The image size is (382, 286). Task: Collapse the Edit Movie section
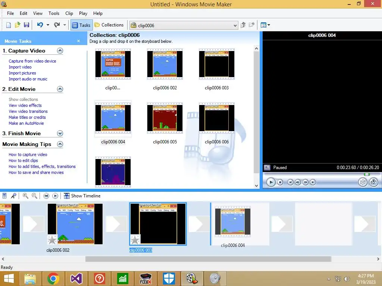60,89
